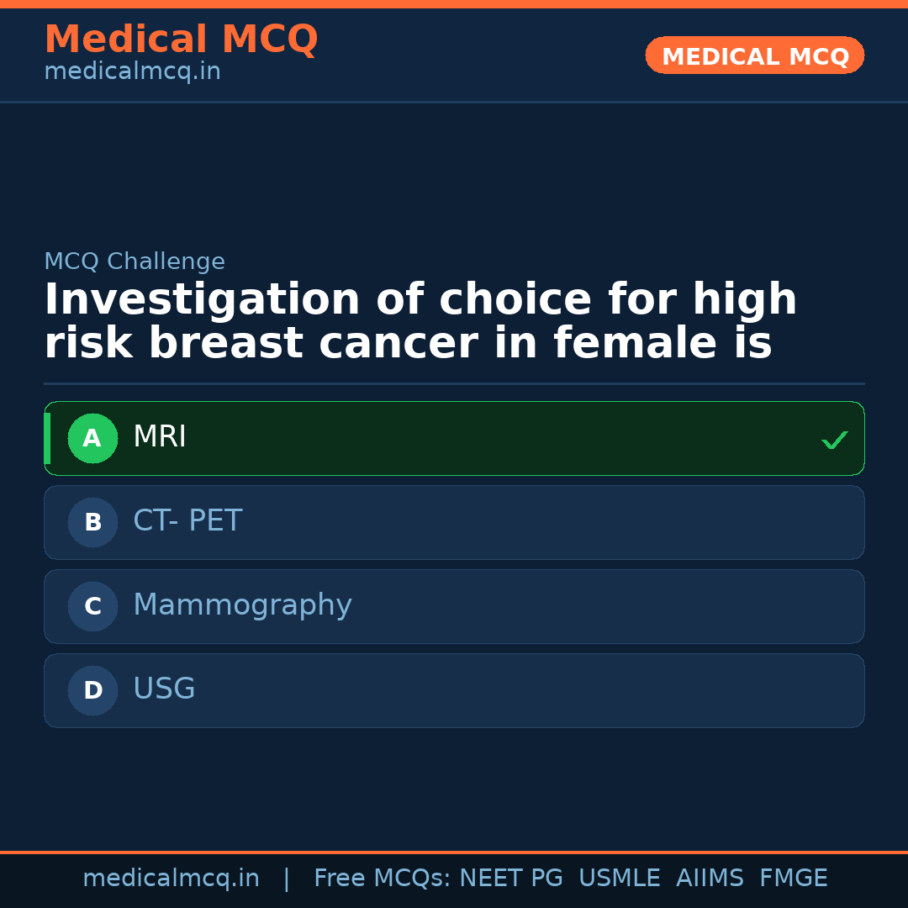The height and width of the screenshot is (908, 908).
Task: Click the medicalmcq.in footer link
Action: pos(172,878)
